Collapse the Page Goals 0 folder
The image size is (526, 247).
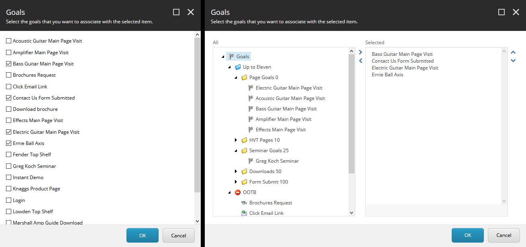point(236,78)
